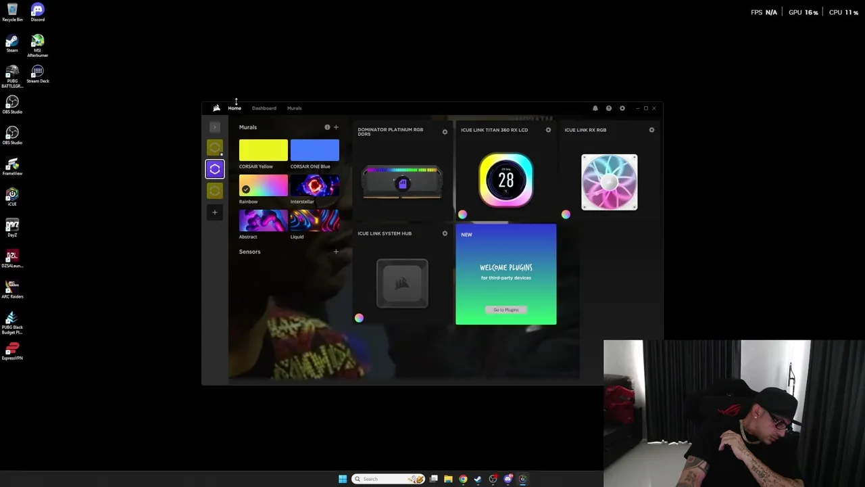Open Google Chrome from taskbar

click(x=463, y=479)
